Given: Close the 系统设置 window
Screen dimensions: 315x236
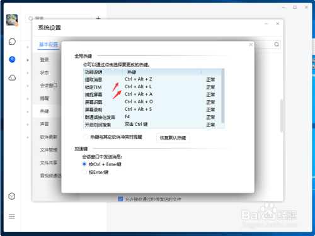Looking at the screenshot, I should (278, 24).
